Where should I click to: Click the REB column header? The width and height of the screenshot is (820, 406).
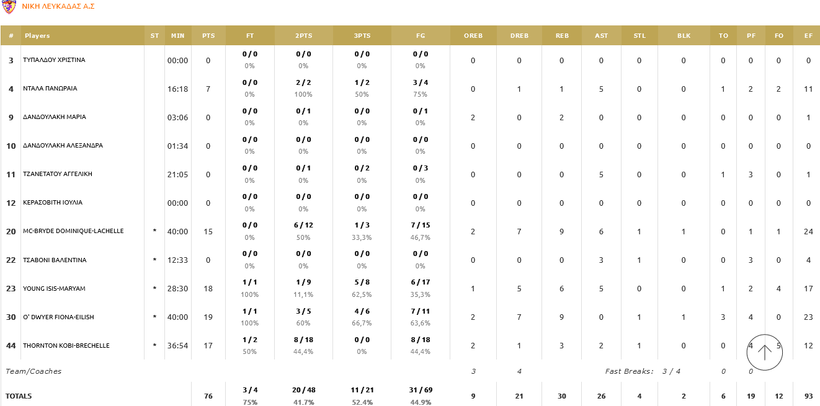pyautogui.click(x=562, y=36)
